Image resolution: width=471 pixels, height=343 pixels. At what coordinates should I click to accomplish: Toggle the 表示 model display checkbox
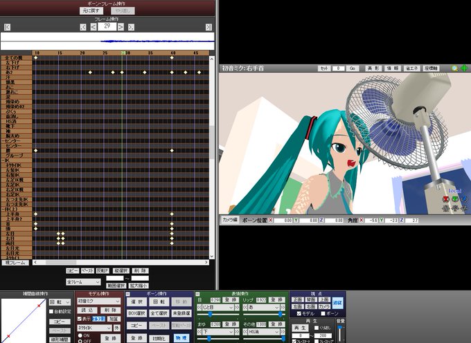pyautogui.click(x=80, y=319)
